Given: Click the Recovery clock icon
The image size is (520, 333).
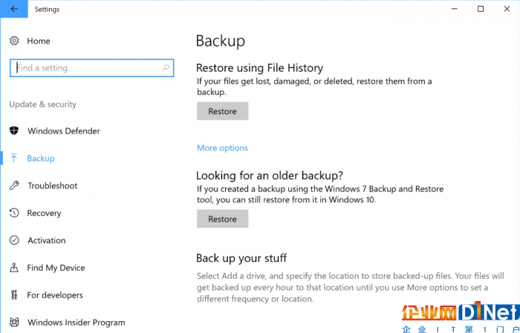Looking at the screenshot, I should 14,213.
